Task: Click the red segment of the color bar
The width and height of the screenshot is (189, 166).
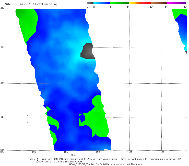Action: 147,3
